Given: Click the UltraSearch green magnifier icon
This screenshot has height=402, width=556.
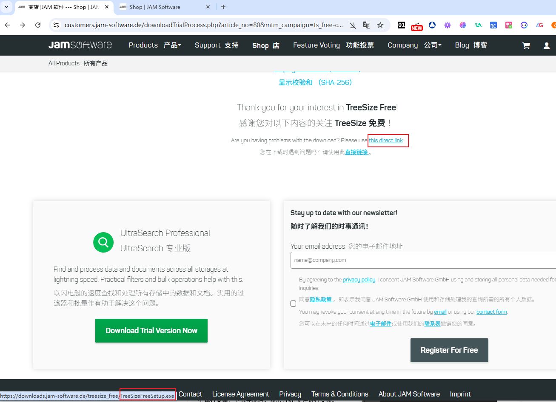Looking at the screenshot, I should coord(103,242).
